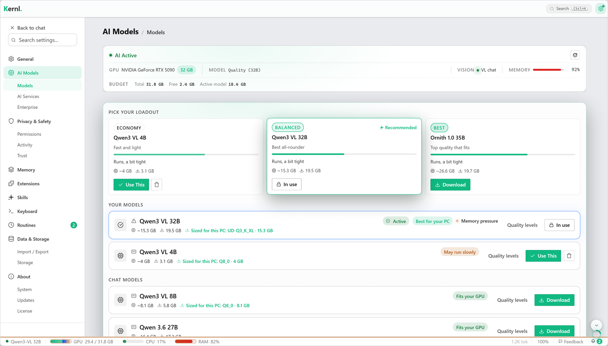The width and height of the screenshot is (608, 346).
Task: Download the Qwen 3.6 27B chat model
Action: pos(554,331)
